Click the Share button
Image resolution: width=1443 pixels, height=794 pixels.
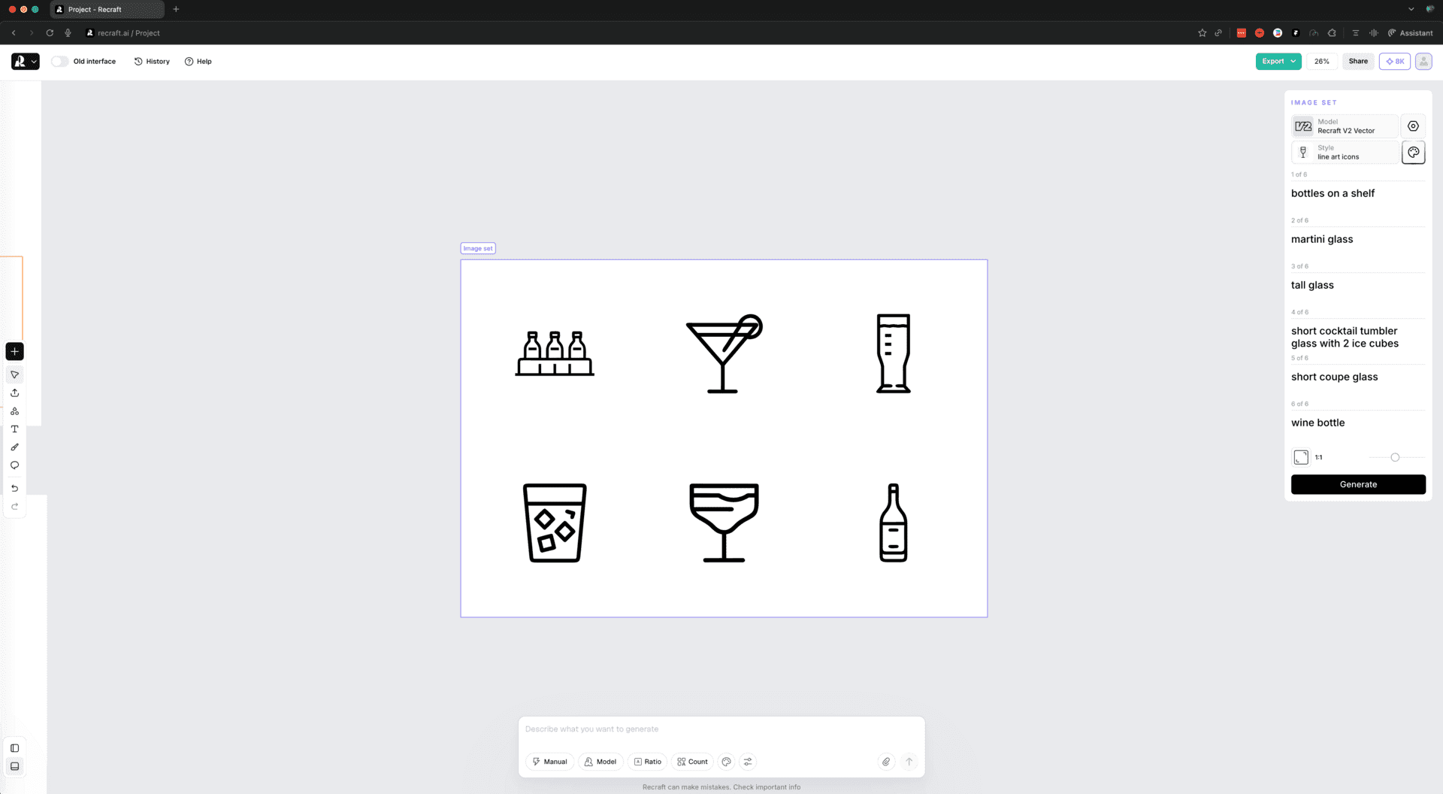pos(1357,62)
